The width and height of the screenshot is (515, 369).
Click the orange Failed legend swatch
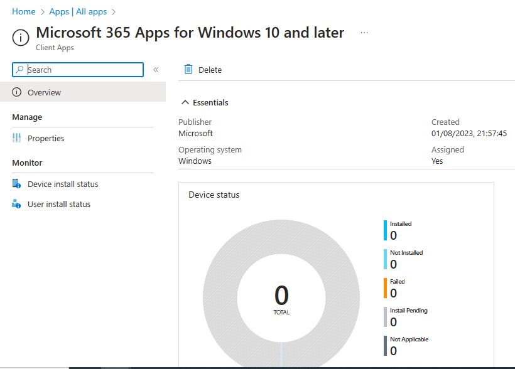click(386, 288)
